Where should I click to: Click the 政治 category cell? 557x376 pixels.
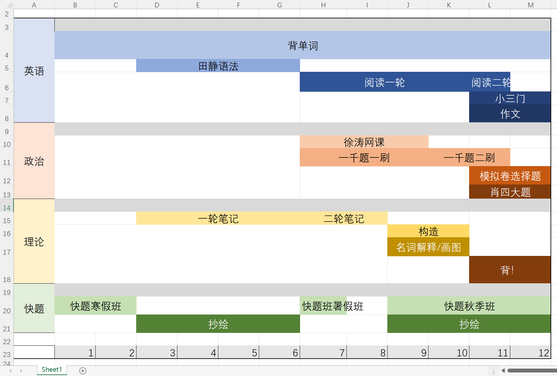(34, 162)
